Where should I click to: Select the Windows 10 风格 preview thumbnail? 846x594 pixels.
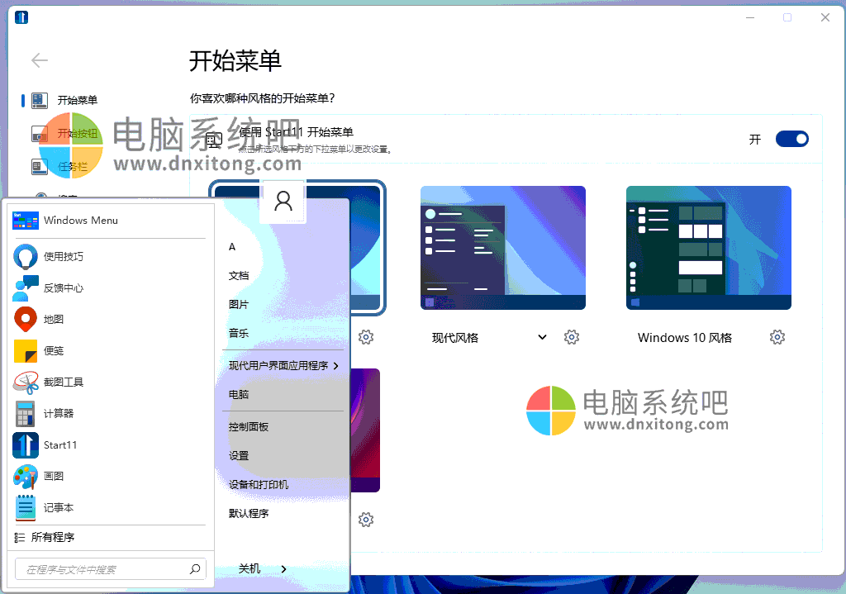[x=708, y=248]
